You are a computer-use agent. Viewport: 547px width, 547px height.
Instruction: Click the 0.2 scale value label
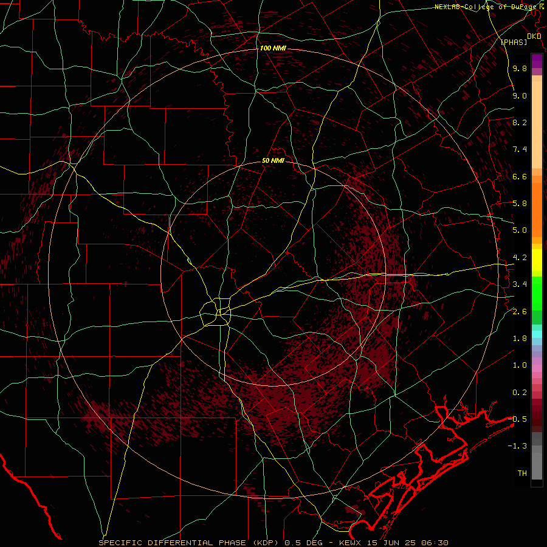point(520,393)
